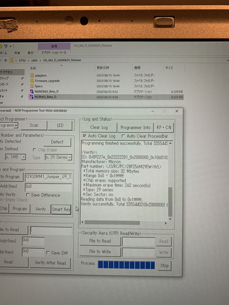Click the pin icon beside ンロード

22,84
